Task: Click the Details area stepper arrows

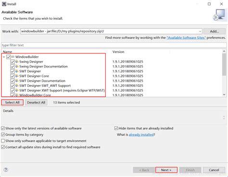Action: pyautogui.click(x=224, y=117)
